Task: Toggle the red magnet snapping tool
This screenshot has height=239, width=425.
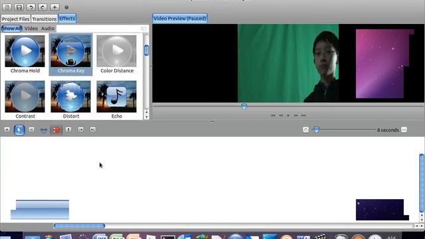Action: [56, 130]
